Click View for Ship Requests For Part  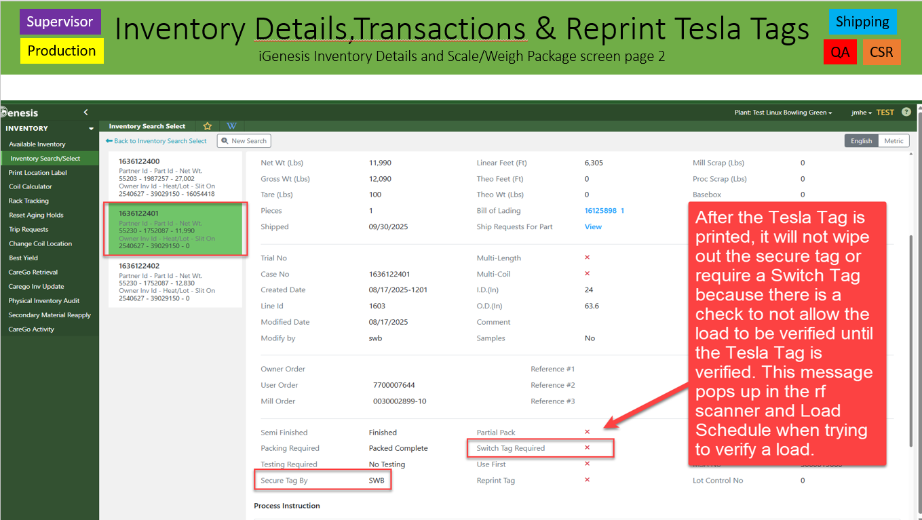click(593, 226)
